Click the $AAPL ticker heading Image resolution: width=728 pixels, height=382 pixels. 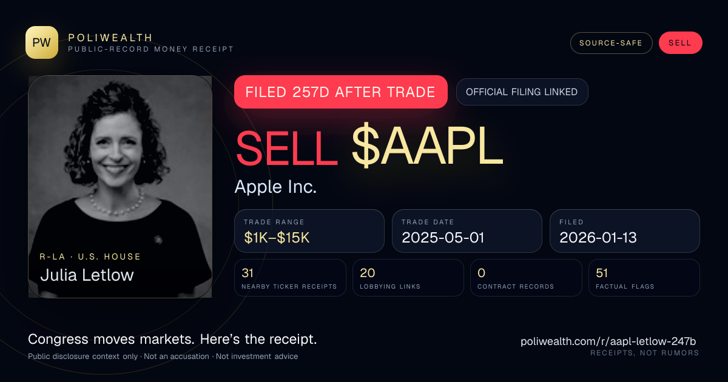(x=427, y=149)
